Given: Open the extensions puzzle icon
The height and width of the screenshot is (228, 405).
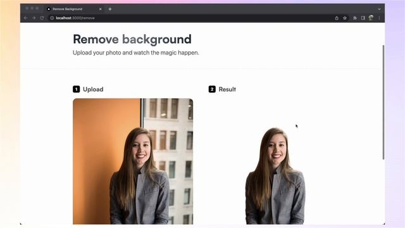Looking at the screenshot, I should point(355,18).
